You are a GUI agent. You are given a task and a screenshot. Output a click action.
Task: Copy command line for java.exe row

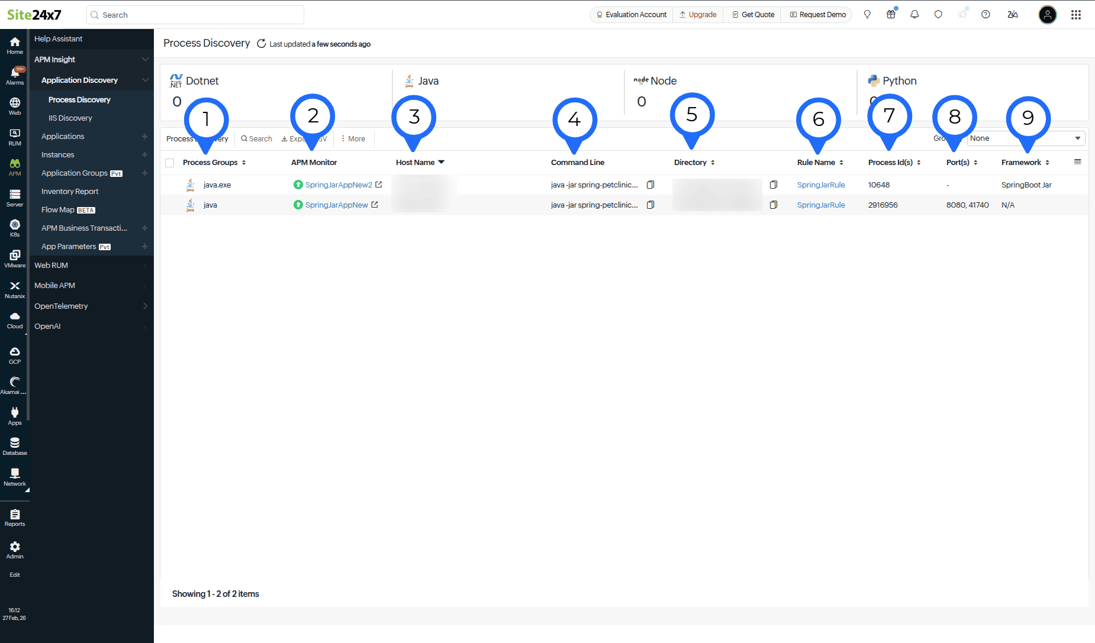point(650,185)
